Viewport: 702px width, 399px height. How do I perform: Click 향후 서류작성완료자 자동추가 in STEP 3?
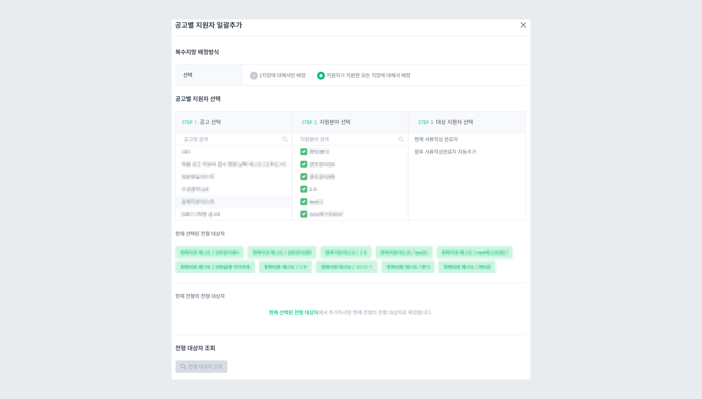[x=445, y=152]
